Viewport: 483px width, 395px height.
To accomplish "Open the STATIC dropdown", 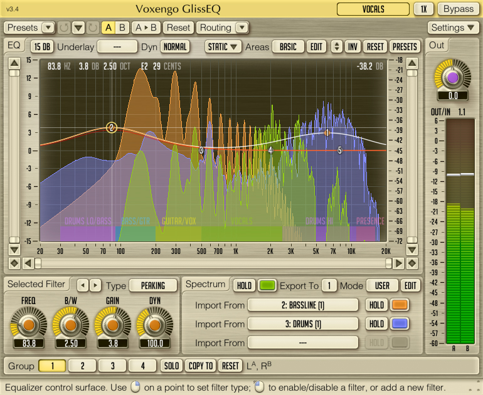I will click(x=223, y=47).
